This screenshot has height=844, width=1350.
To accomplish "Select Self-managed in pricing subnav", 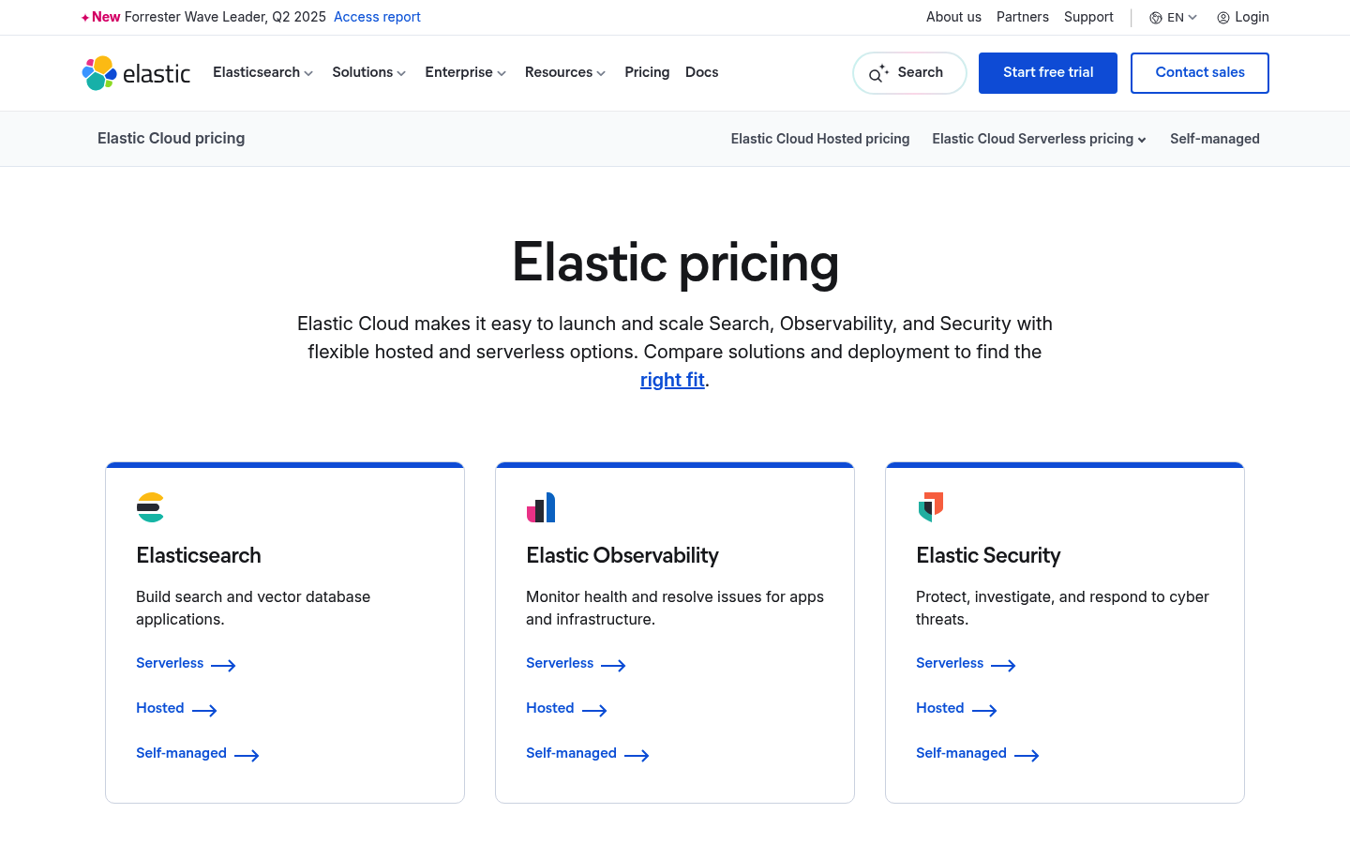I will tap(1215, 139).
